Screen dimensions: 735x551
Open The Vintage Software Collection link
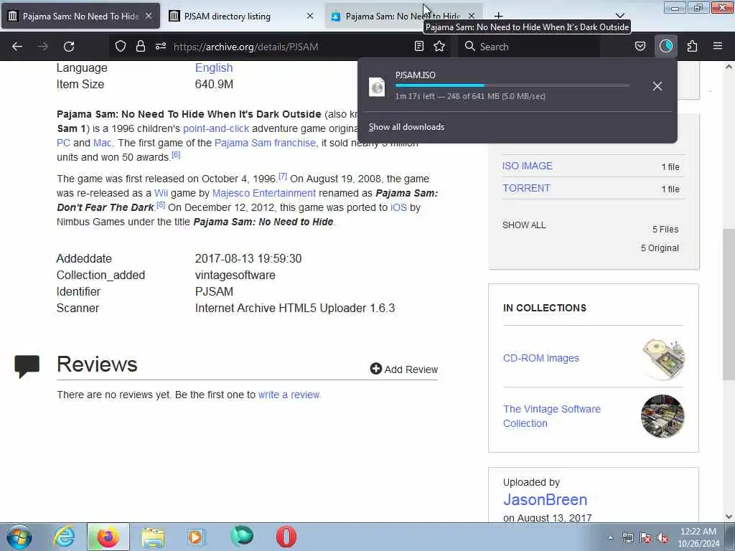tap(552, 416)
